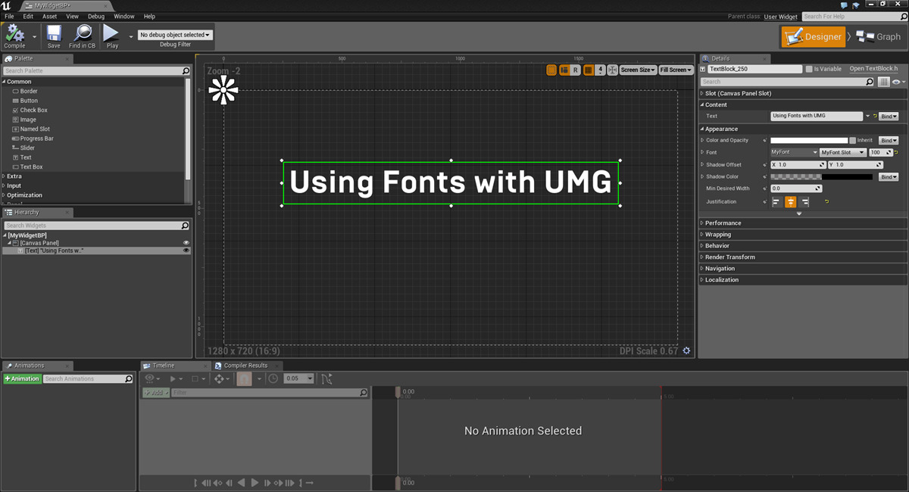Collapse the Appearance section
Screen dimensions: 909x492
click(x=702, y=129)
